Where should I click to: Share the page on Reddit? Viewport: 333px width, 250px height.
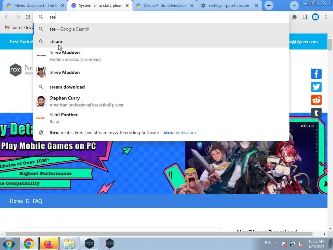pos(316,100)
